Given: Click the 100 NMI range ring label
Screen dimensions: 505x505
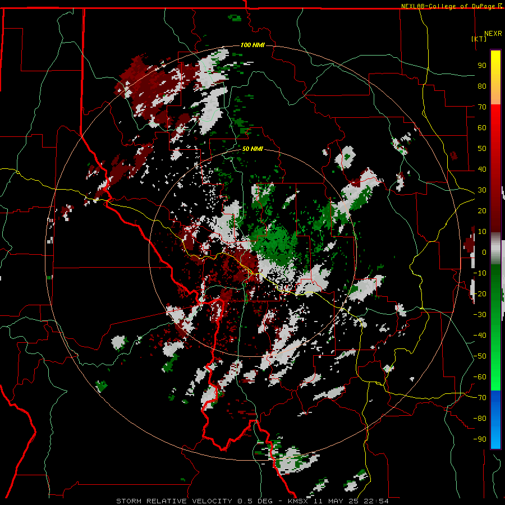Looking at the screenshot, I should (x=252, y=45).
